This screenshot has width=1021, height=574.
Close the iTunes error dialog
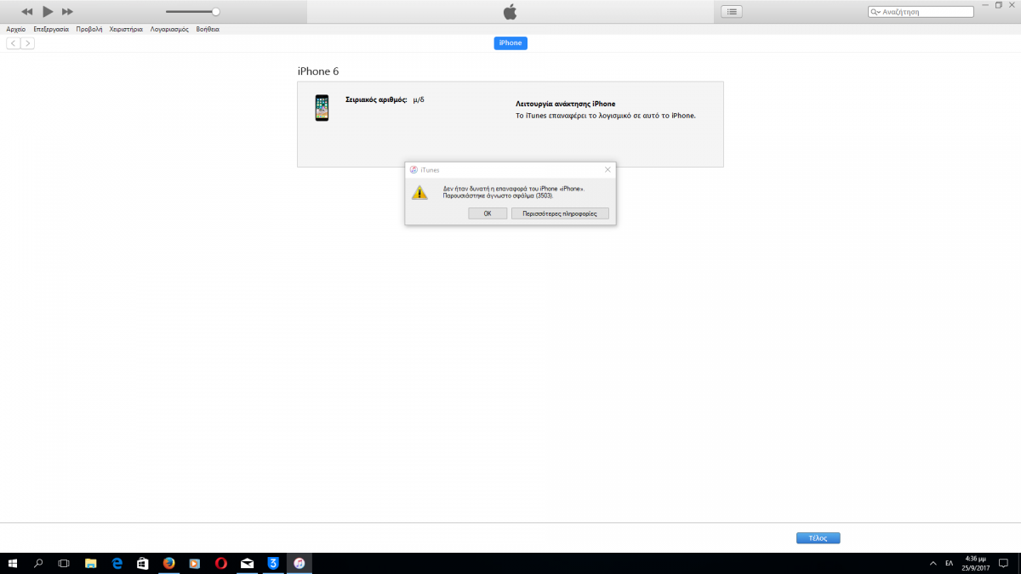(x=607, y=170)
